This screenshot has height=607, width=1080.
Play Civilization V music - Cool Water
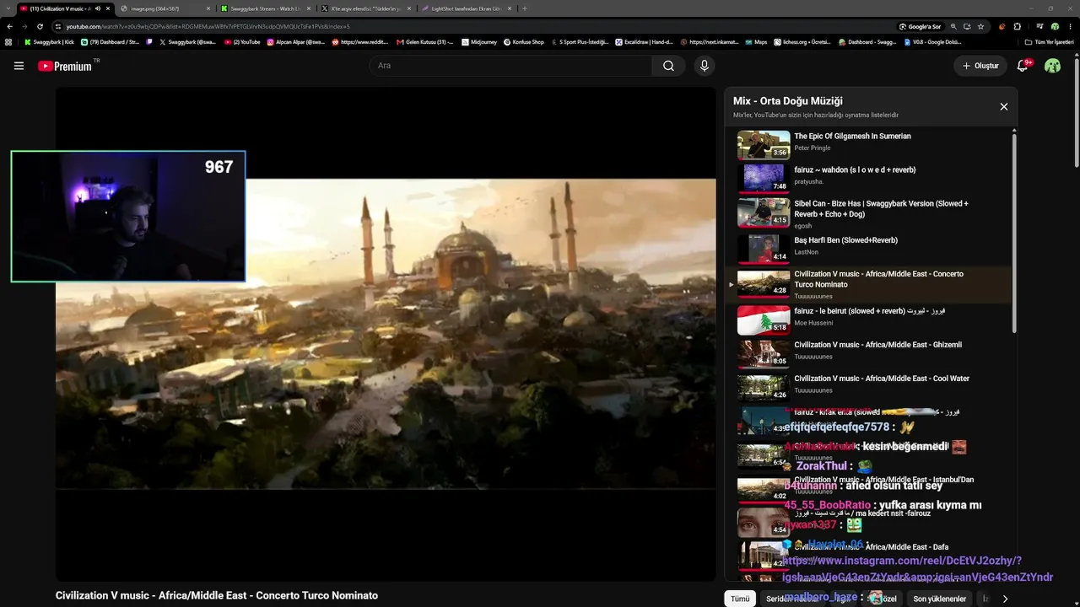pyautogui.click(x=869, y=387)
